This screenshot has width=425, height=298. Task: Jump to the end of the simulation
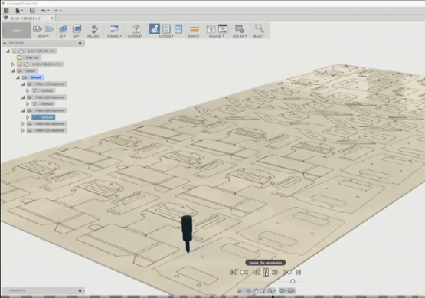point(298,272)
